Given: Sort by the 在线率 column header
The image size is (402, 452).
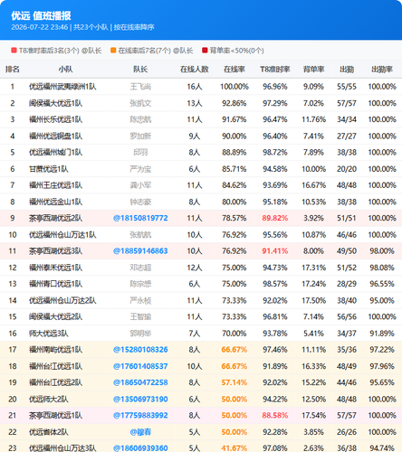Looking at the screenshot, I should 234,70.
